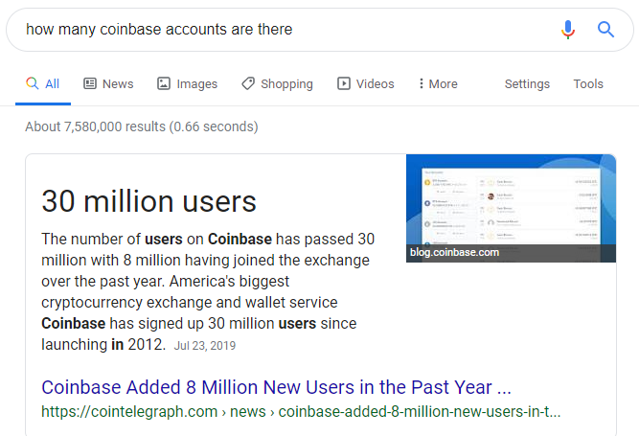Click the Images tab picture icon

[x=164, y=83]
